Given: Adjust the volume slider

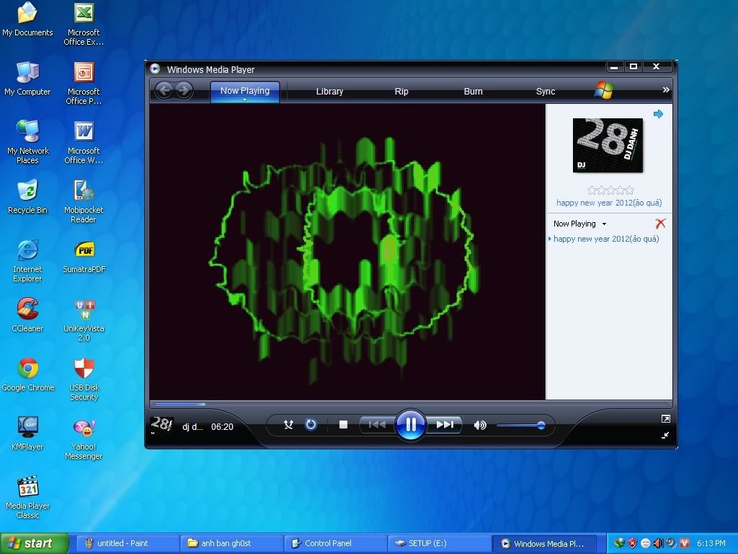Looking at the screenshot, I should coord(520,426).
